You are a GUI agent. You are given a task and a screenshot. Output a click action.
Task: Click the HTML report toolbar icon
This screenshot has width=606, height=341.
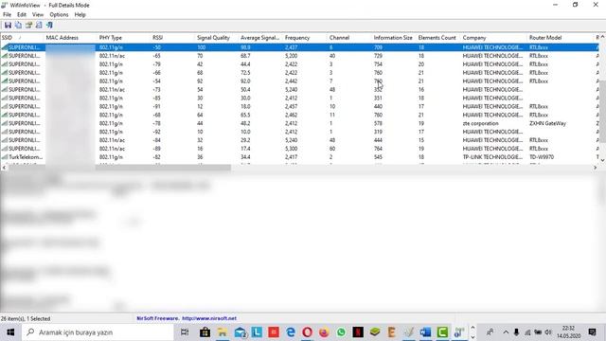pyautogui.click(x=39, y=26)
